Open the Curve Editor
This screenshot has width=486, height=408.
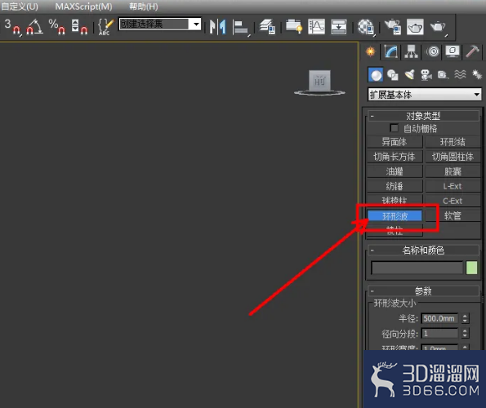click(316, 27)
